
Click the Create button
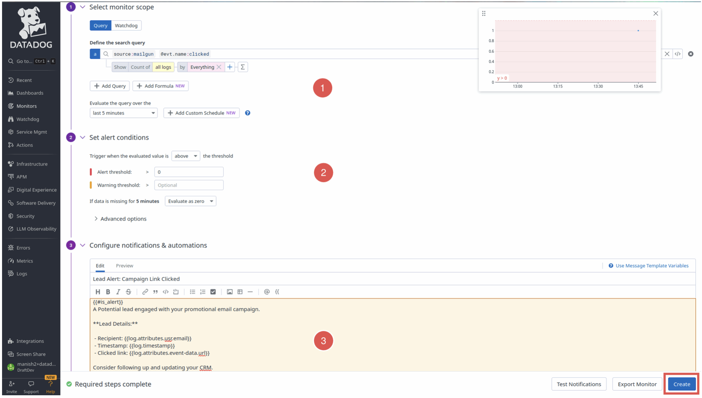coord(681,384)
